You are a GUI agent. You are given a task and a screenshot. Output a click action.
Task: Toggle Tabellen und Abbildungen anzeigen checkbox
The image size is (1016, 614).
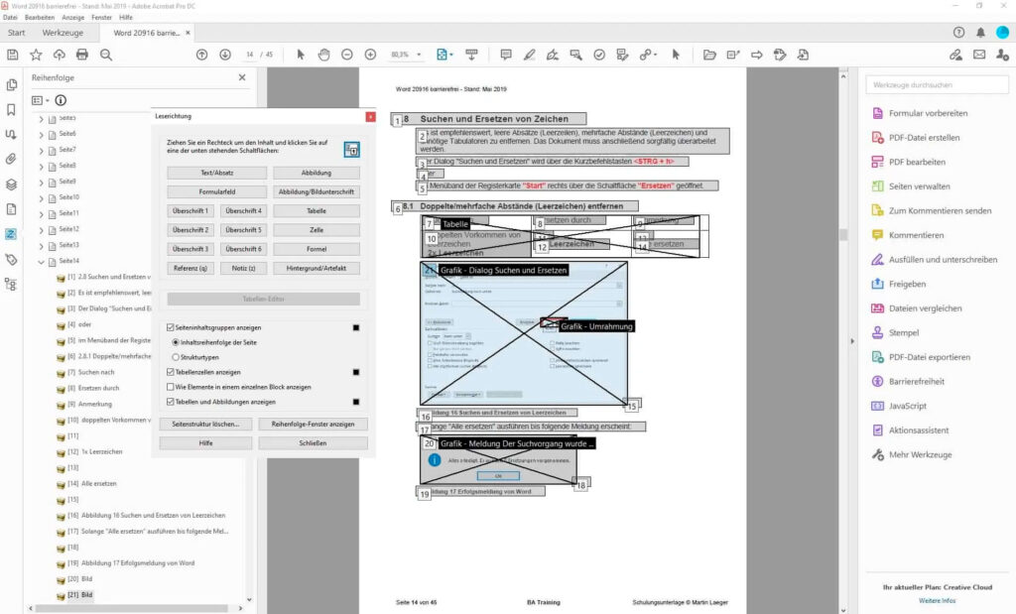tap(171, 402)
